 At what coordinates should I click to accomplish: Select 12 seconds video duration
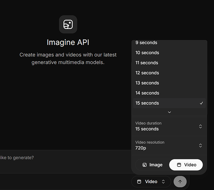tap(169, 73)
